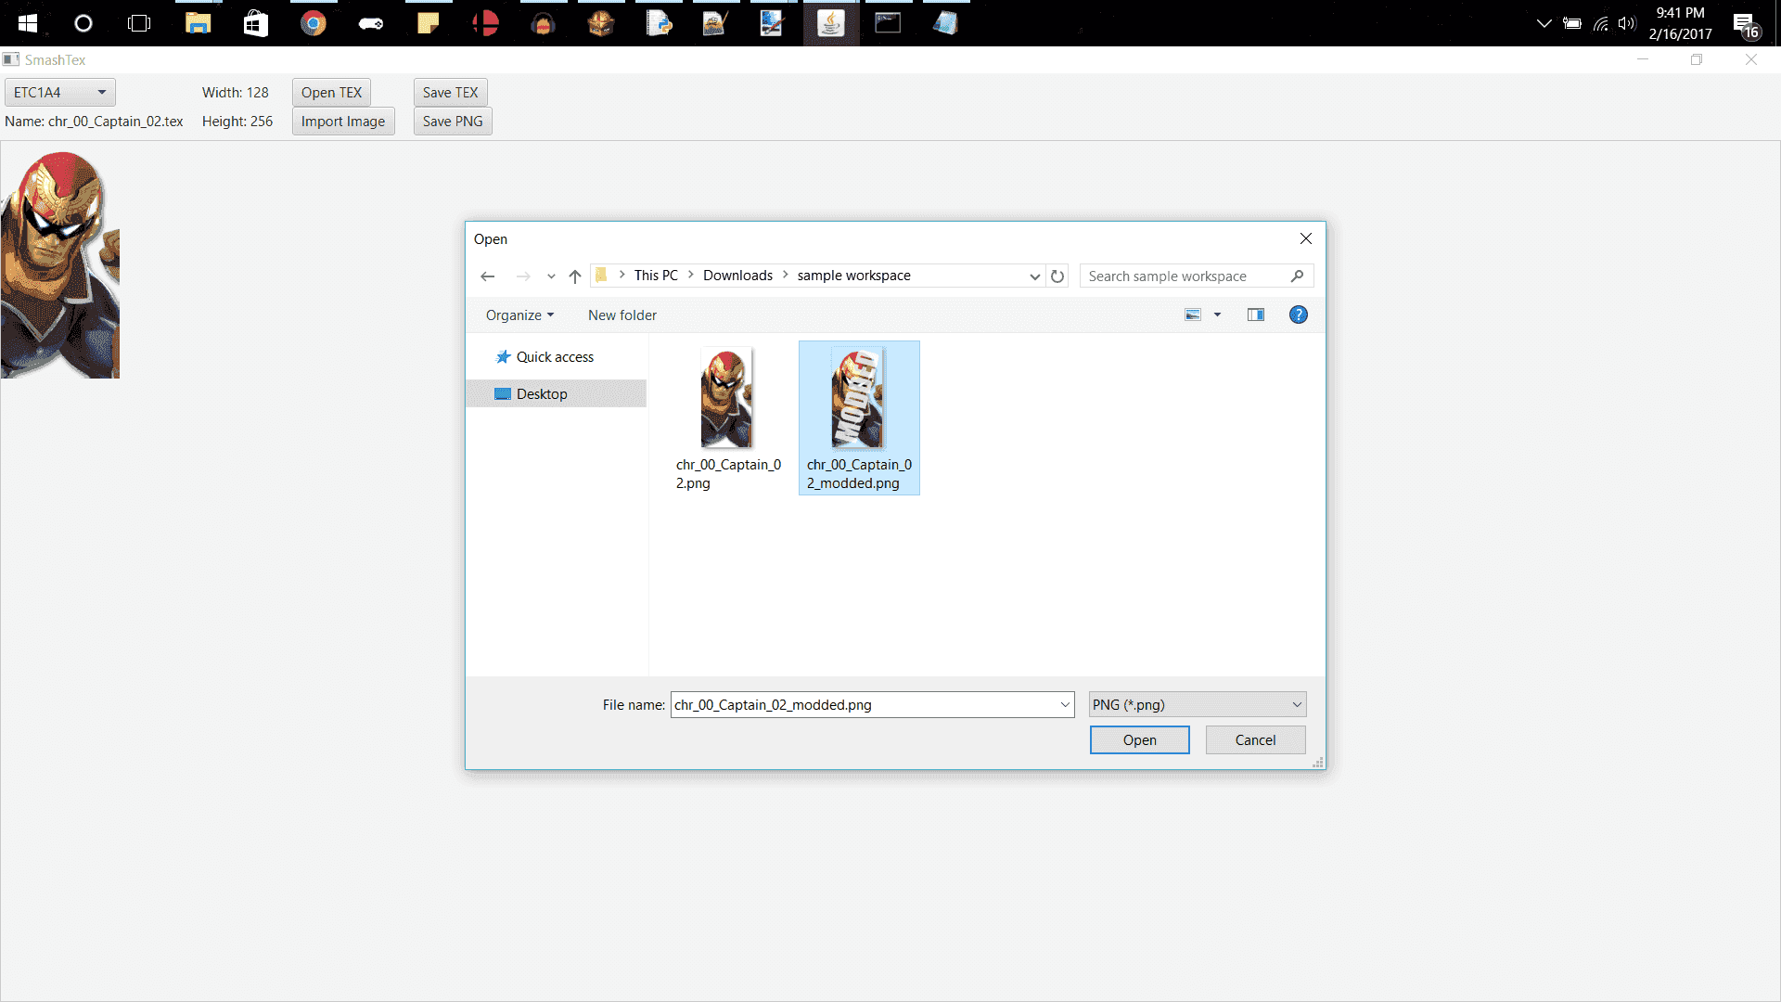Open the volume speaker icon
This screenshot has height=1002, width=1781.
(x=1627, y=23)
